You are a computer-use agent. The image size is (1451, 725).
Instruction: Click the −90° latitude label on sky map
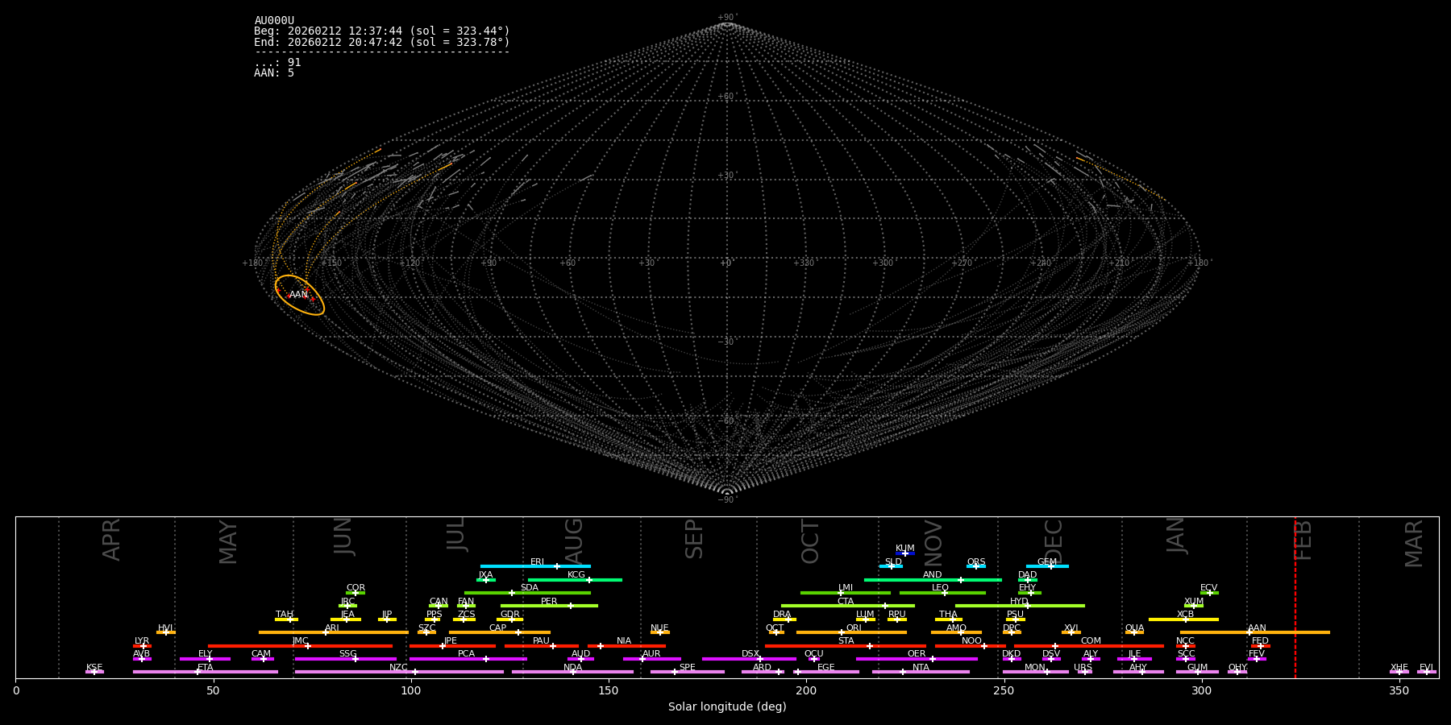[727, 499]
